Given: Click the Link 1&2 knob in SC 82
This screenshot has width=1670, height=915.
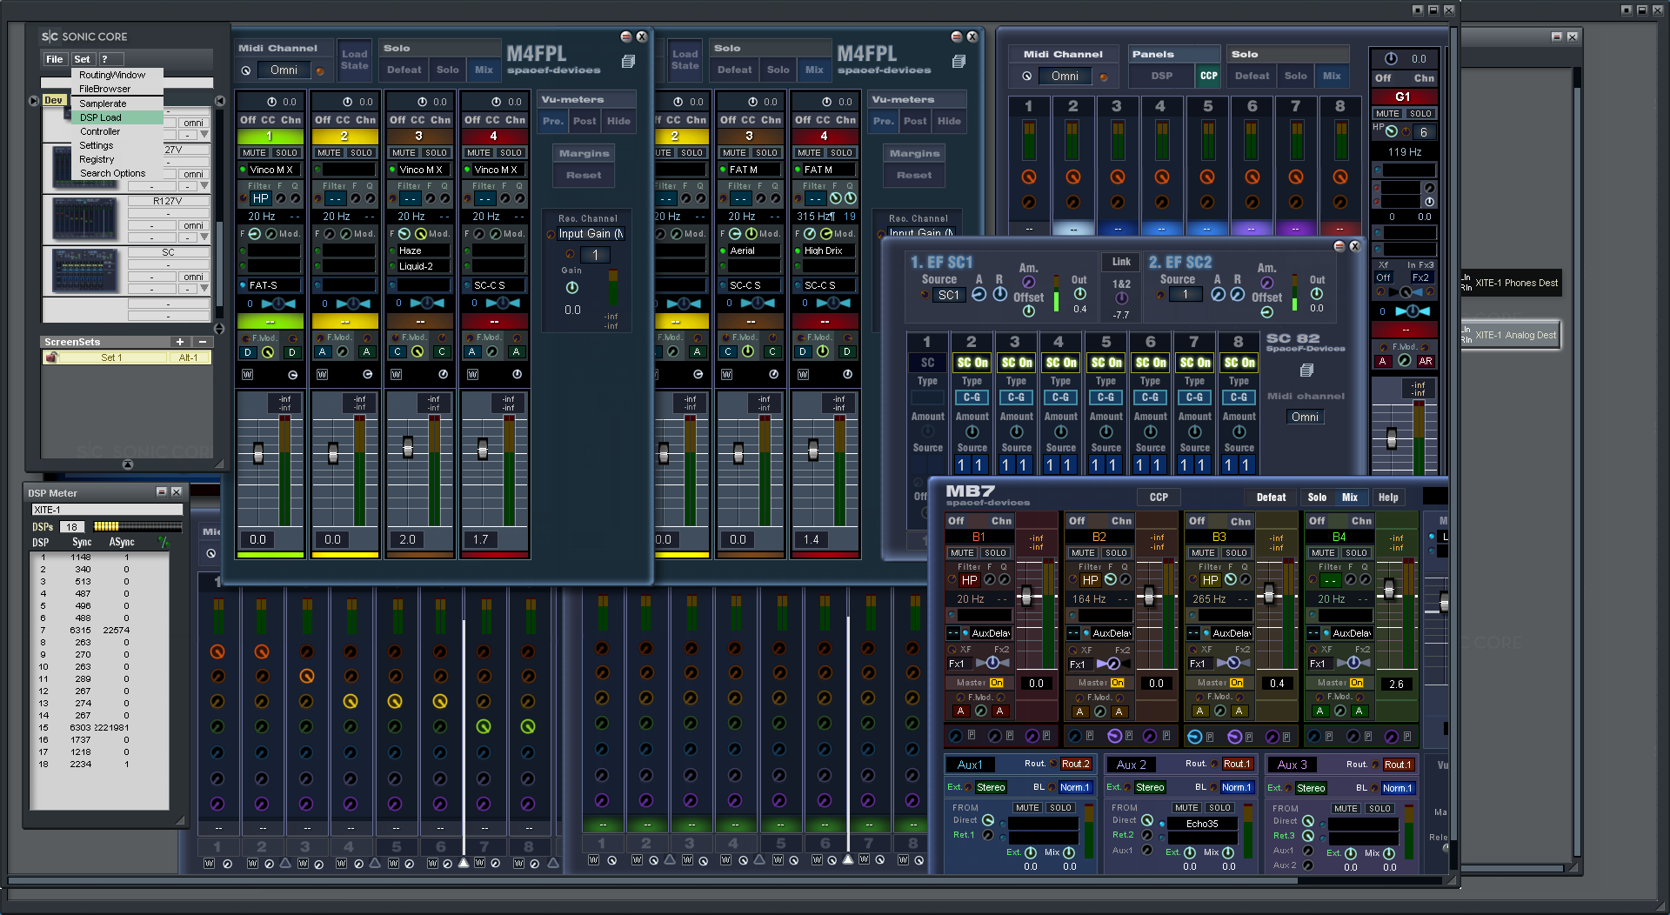Looking at the screenshot, I should tap(1121, 299).
